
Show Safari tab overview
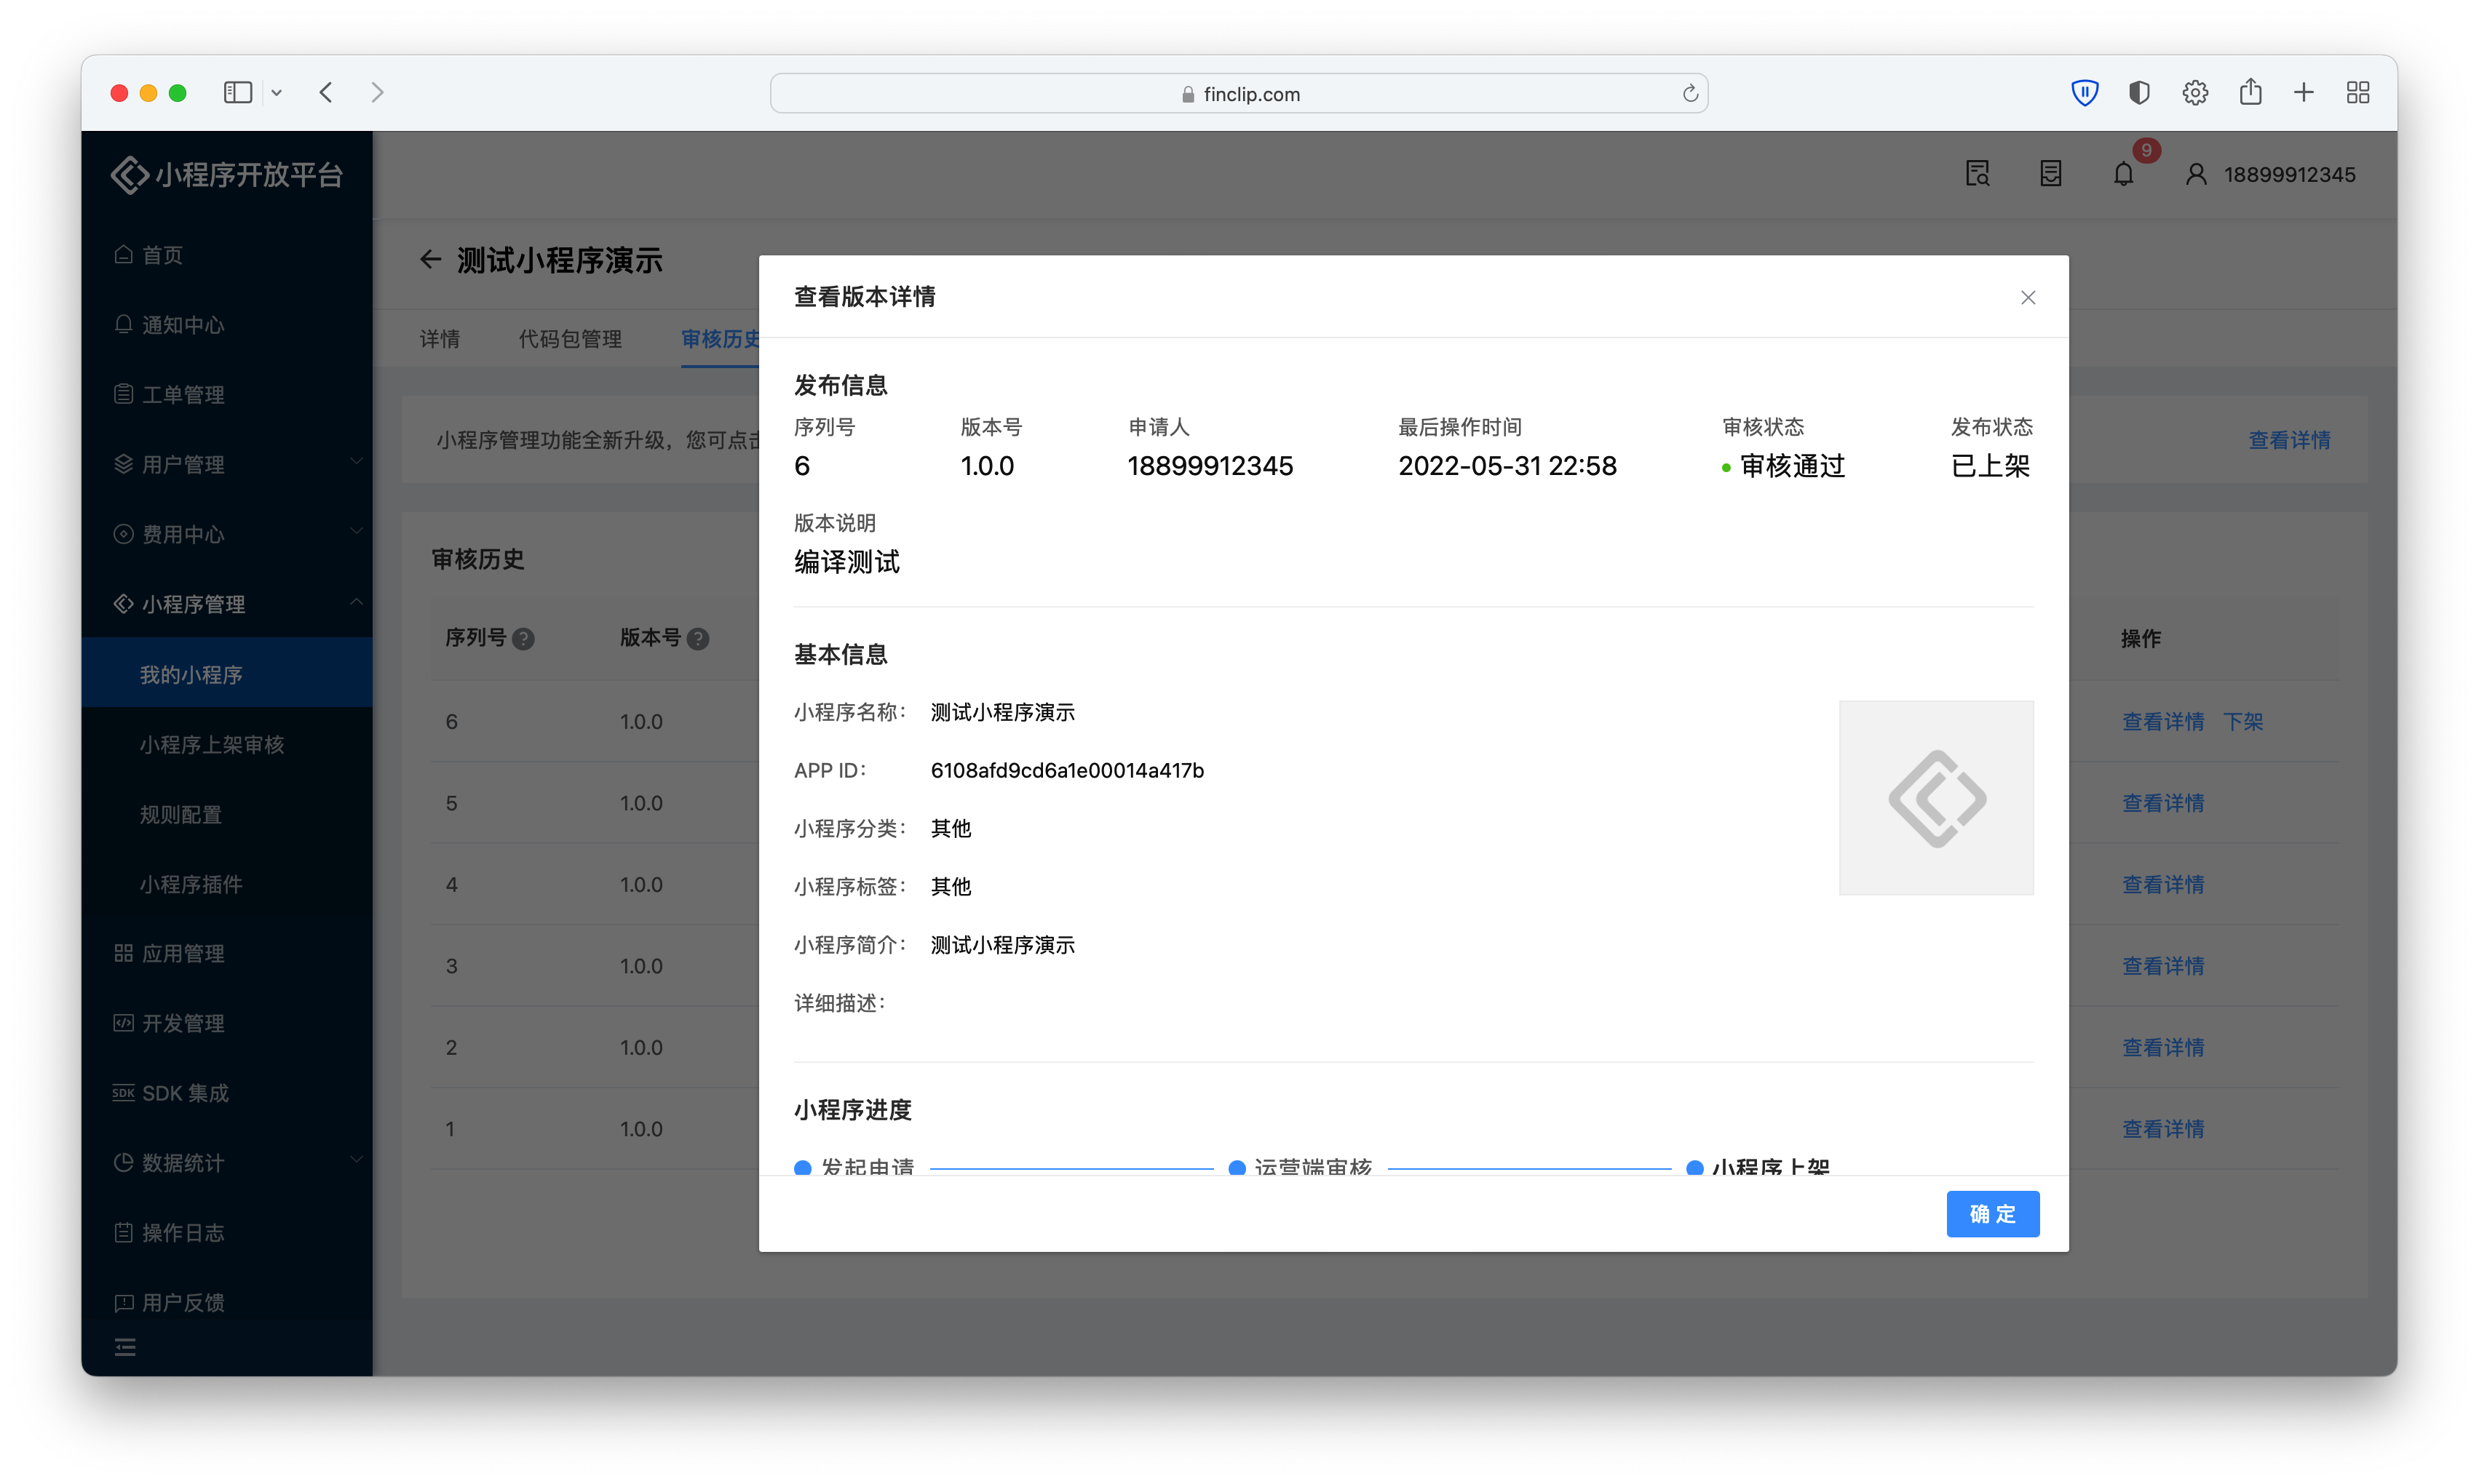(x=2358, y=92)
